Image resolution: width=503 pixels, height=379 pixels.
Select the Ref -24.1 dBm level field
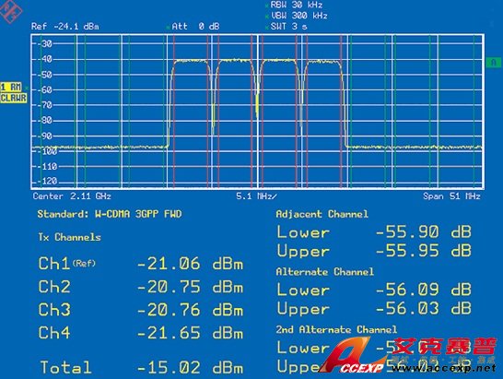tap(65, 27)
